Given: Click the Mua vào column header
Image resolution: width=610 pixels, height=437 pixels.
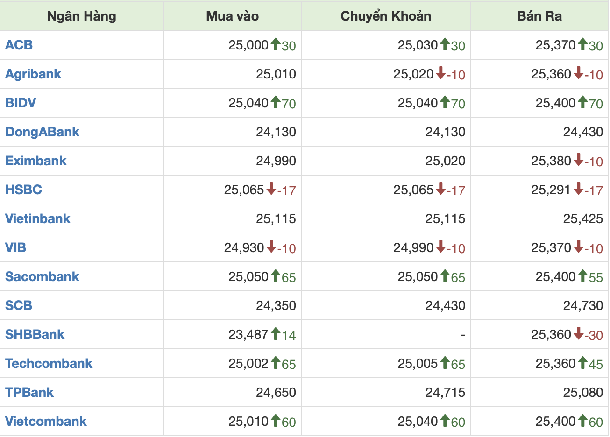Looking at the screenshot, I should [232, 16].
